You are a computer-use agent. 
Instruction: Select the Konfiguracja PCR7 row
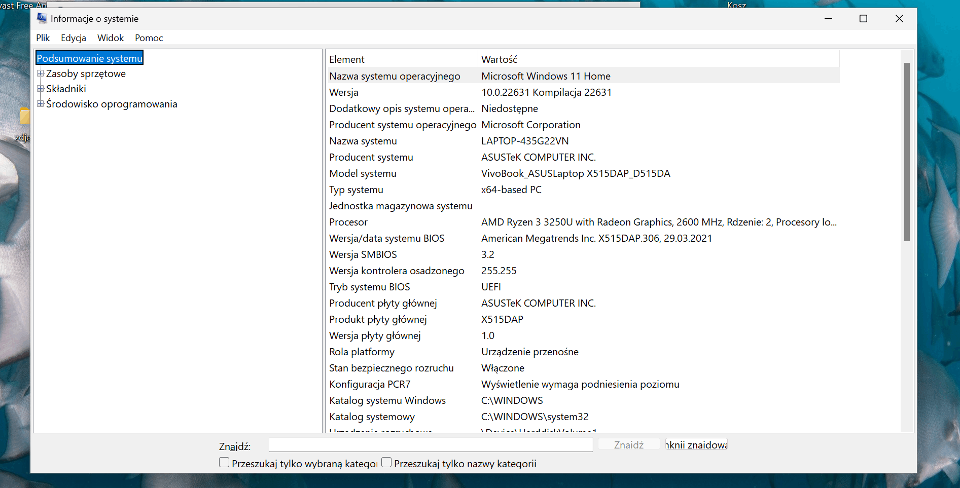point(583,384)
